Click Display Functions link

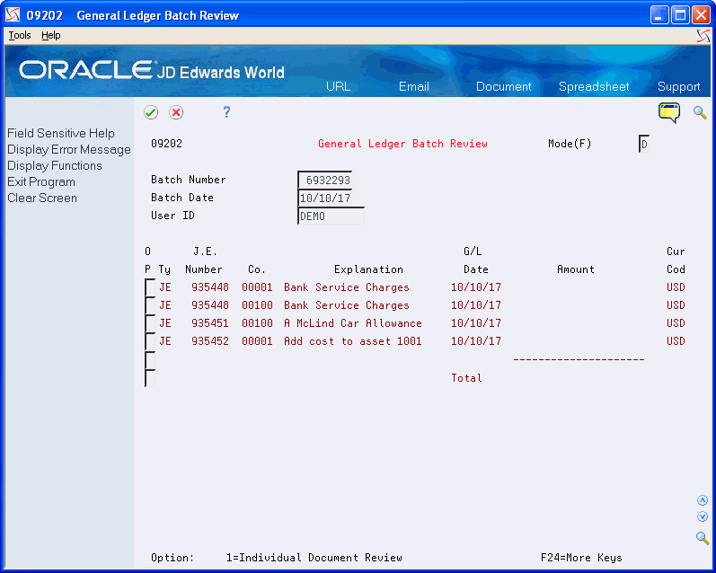coord(54,166)
